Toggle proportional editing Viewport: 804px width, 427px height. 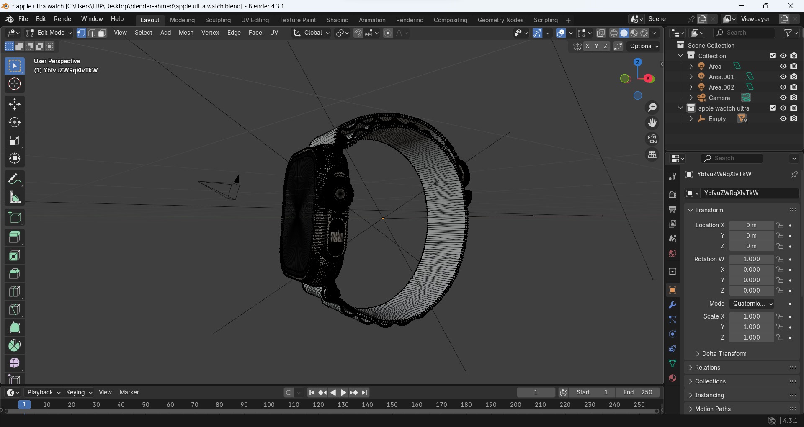tap(388, 33)
